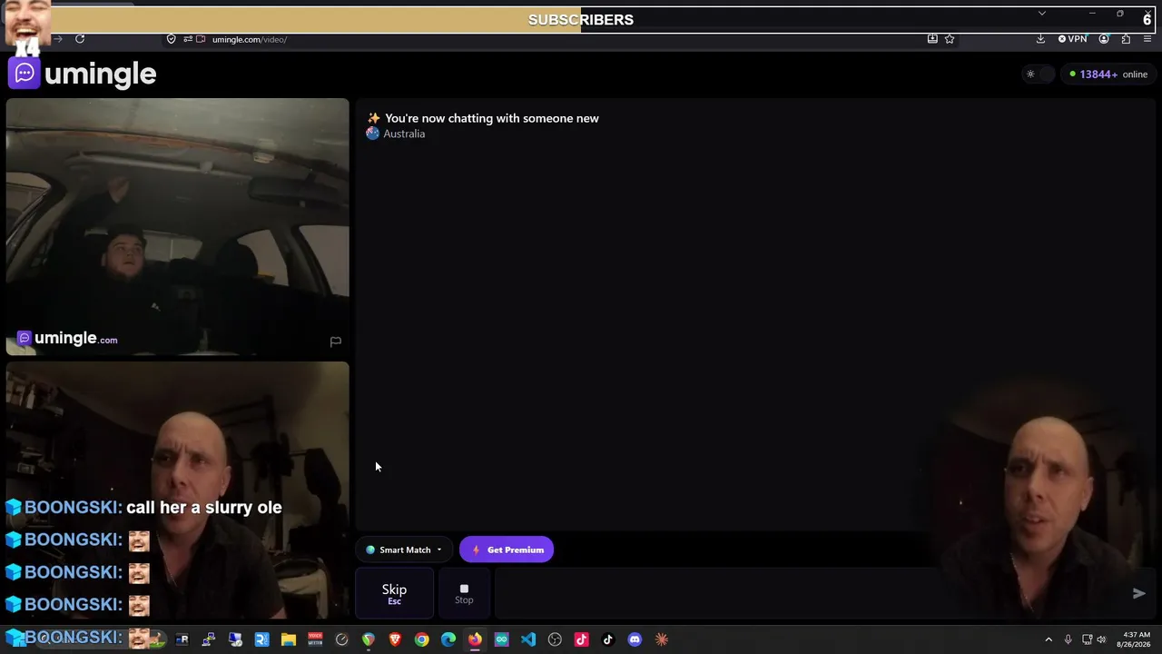Open the orange starburst app in taskbar
This screenshot has width=1162, height=654.
pos(661,639)
